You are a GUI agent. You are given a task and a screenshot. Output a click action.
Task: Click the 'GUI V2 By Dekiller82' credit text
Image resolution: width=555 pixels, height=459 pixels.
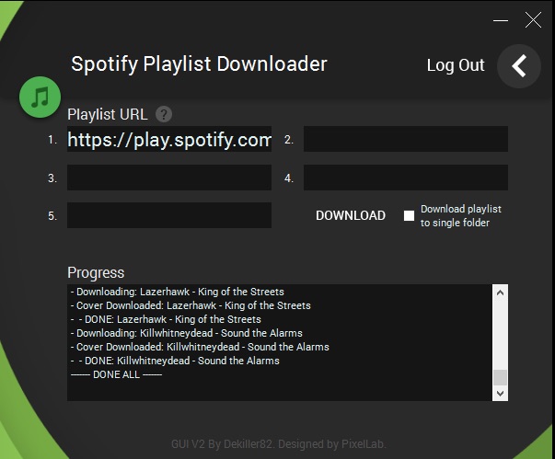click(x=222, y=443)
